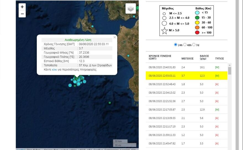Click the map zoom in plus button
The width and height of the screenshot is (243, 150).
pos(22,7)
